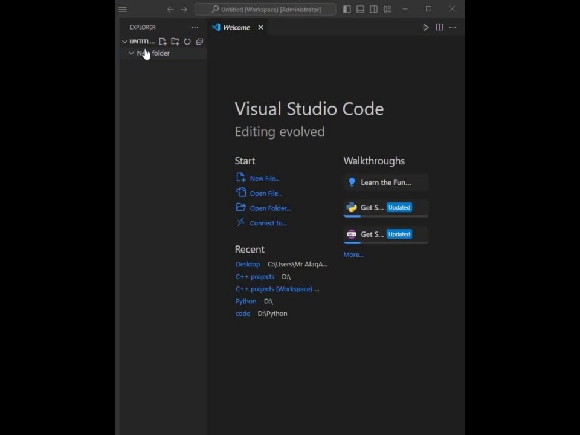Click the Open Folder icon
This screenshot has height=435, width=580.
coord(241,207)
